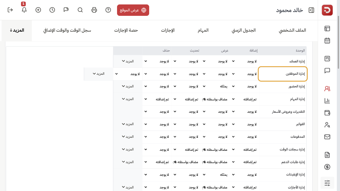Open إضافة dropdown for الفواتير
Viewport: 340px width, 191px height.
[x=244, y=124]
